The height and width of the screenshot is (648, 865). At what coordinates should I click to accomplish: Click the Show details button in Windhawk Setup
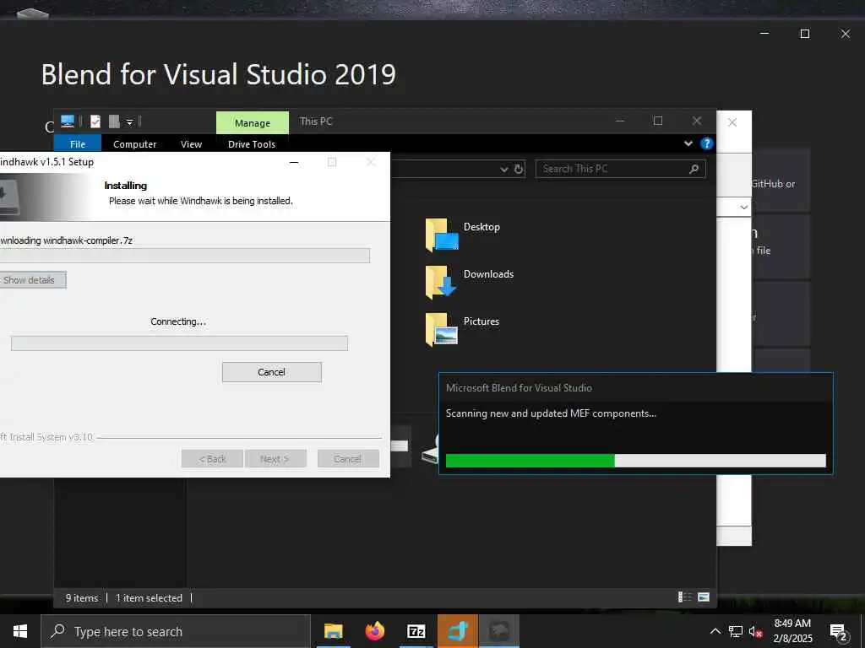(x=32, y=280)
